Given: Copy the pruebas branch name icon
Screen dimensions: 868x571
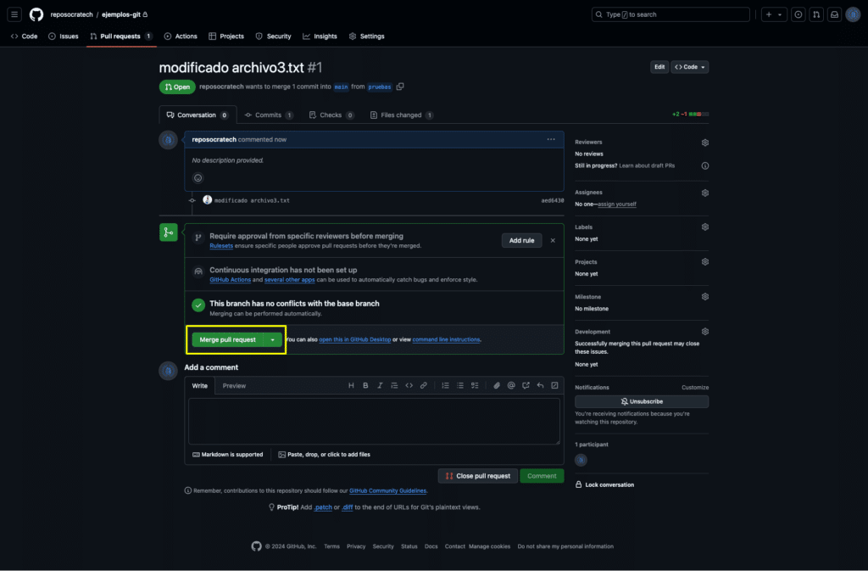Looking at the screenshot, I should (400, 87).
